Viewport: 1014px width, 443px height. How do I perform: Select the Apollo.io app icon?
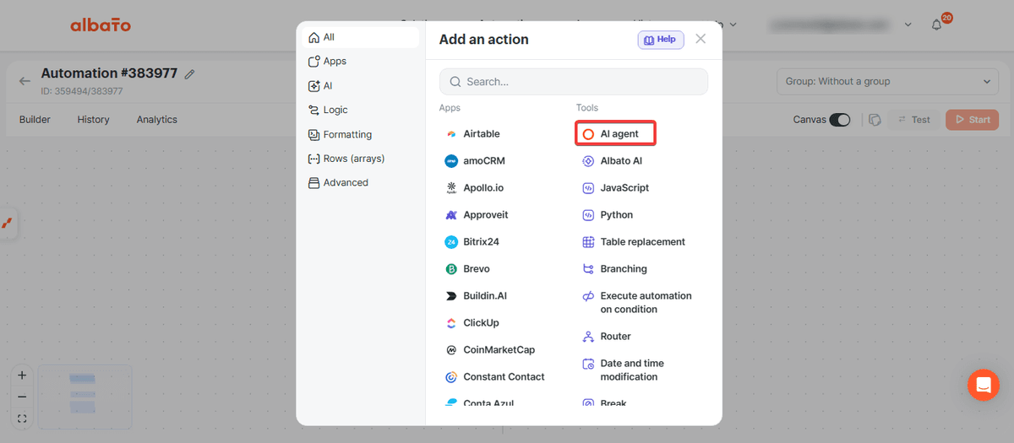tap(451, 188)
